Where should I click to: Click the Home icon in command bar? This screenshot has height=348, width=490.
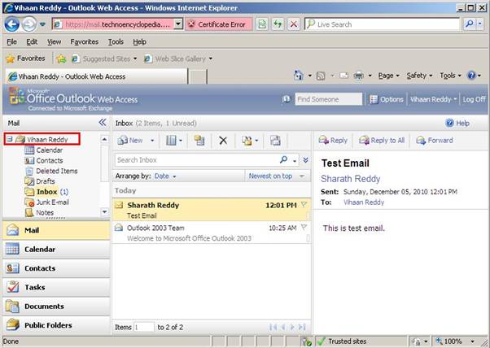pyautogui.click(x=299, y=76)
